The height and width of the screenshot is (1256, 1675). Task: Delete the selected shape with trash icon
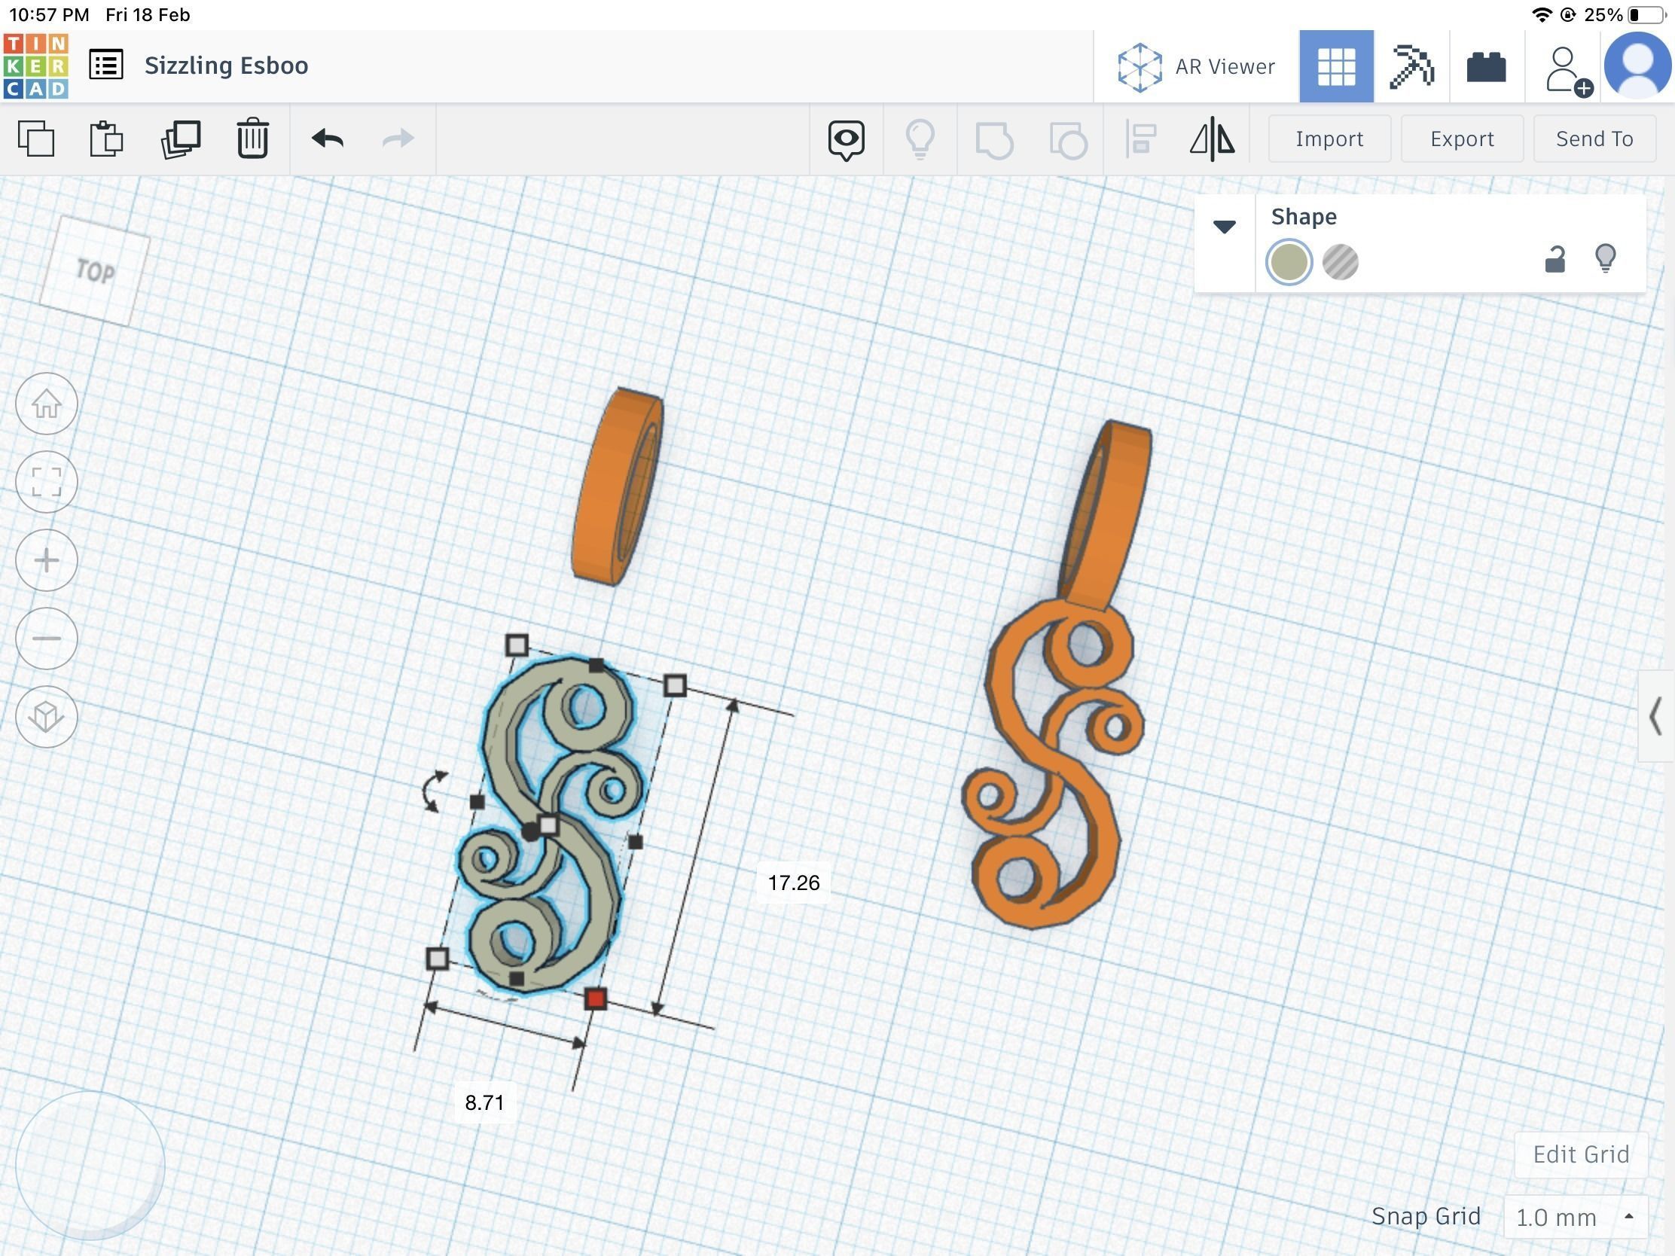pyautogui.click(x=253, y=139)
